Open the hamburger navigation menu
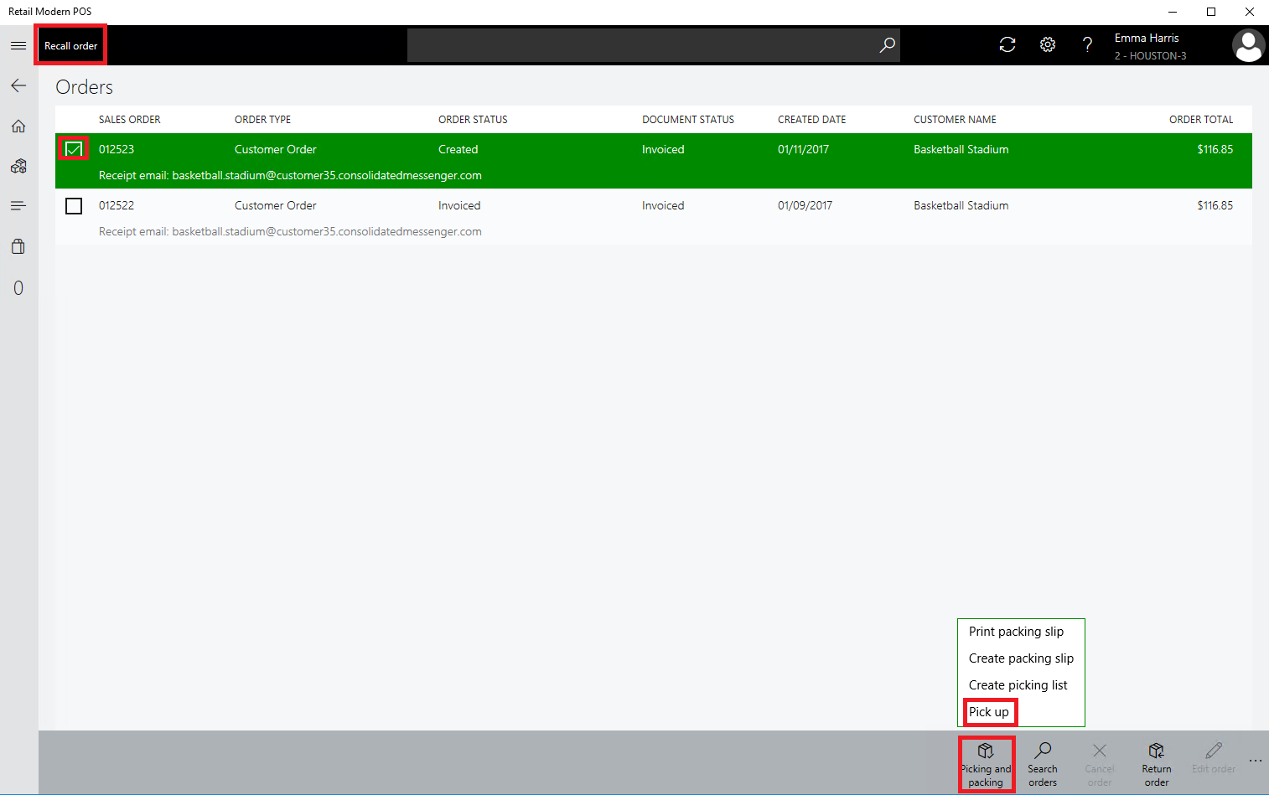1269x795 pixels. (18, 45)
